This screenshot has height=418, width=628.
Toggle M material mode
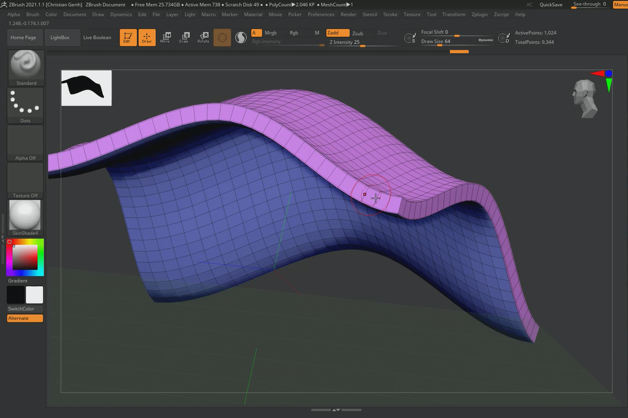[317, 33]
